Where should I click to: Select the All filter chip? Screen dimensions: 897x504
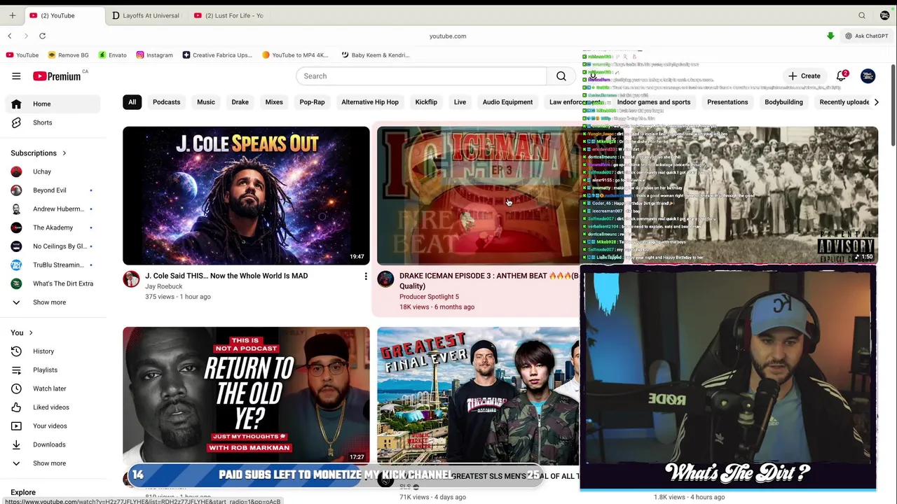(x=132, y=102)
